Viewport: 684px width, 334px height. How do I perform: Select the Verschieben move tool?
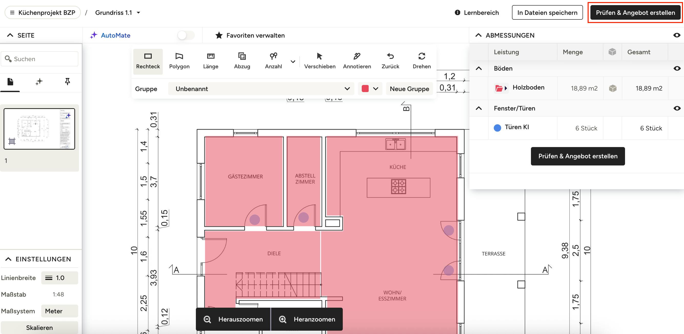click(320, 61)
